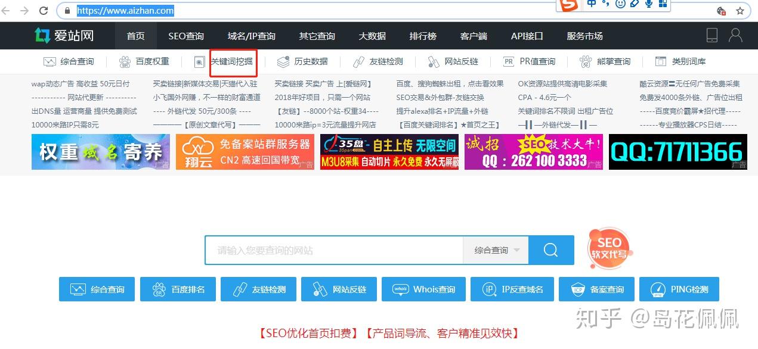Expand the 综合查询 search type dropdown

tap(496, 250)
